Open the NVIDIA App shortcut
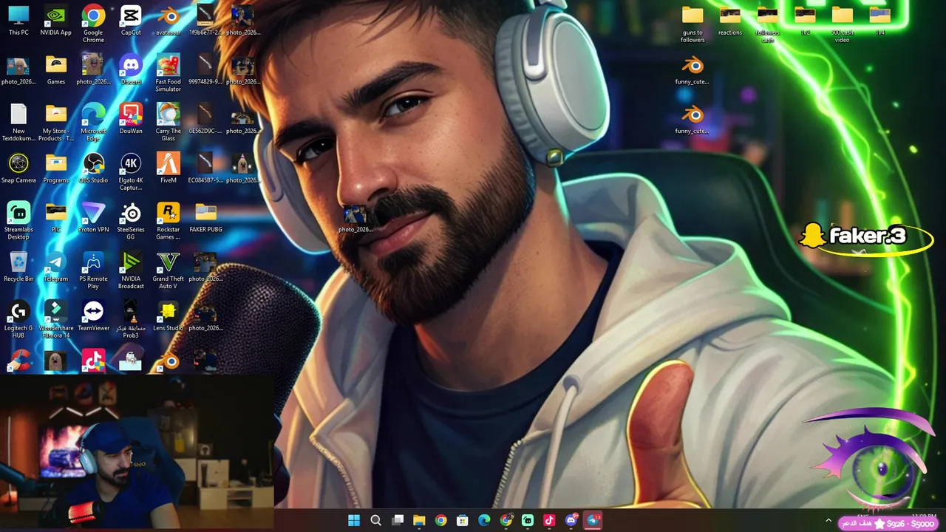The height and width of the screenshot is (532, 946). click(56, 21)
